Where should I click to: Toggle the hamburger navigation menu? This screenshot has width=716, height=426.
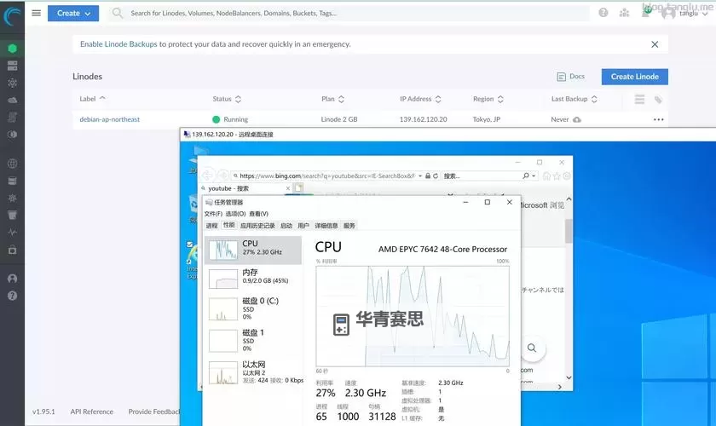click(36, 13)
